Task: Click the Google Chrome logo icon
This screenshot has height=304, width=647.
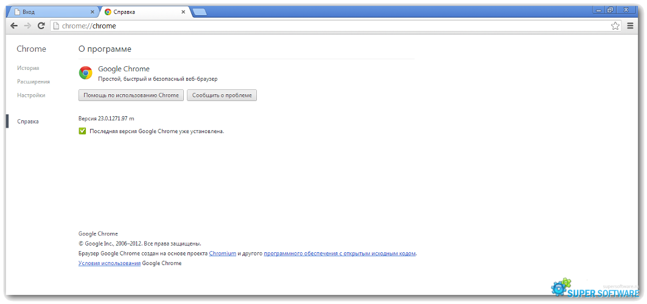Action: click(85, 72)
